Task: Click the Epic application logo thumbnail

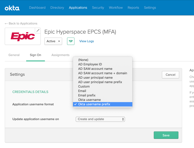Action: tap(23, 37)
